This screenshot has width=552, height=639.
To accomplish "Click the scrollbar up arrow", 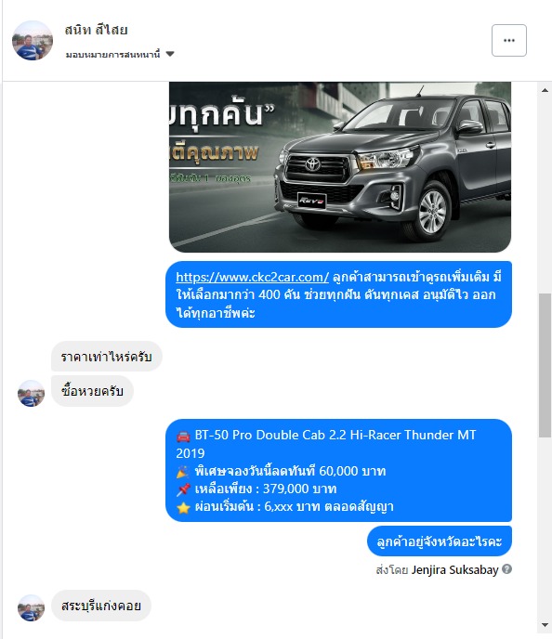I will [x=545, y=90].
